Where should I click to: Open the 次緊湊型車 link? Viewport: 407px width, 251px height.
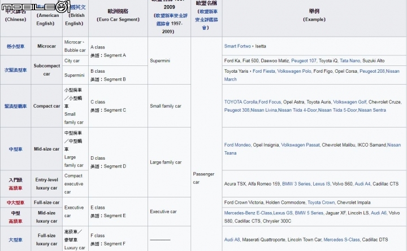(16, 70)
